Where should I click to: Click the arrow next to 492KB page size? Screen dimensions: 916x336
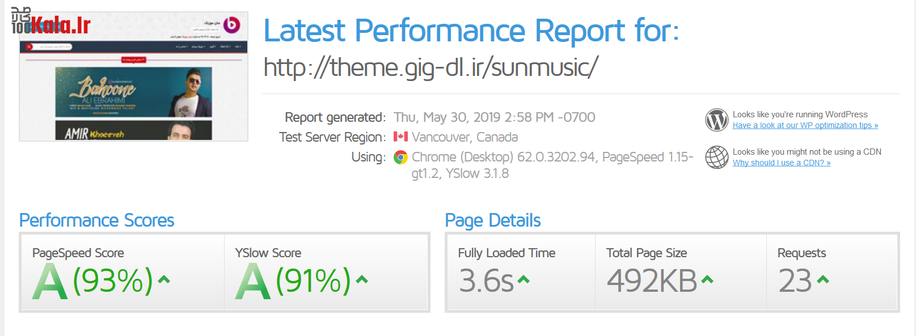[x=707, y=279]
